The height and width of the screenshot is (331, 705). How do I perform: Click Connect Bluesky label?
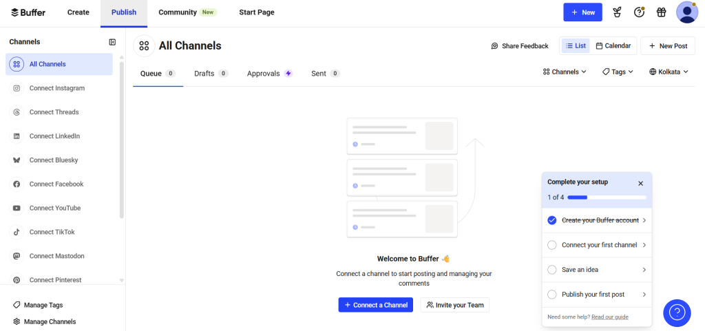54,160
